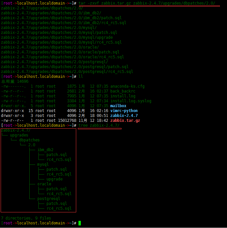Select the anaconda-ks.cfg file name
227x228 pixels.
[x=127, y=86]
